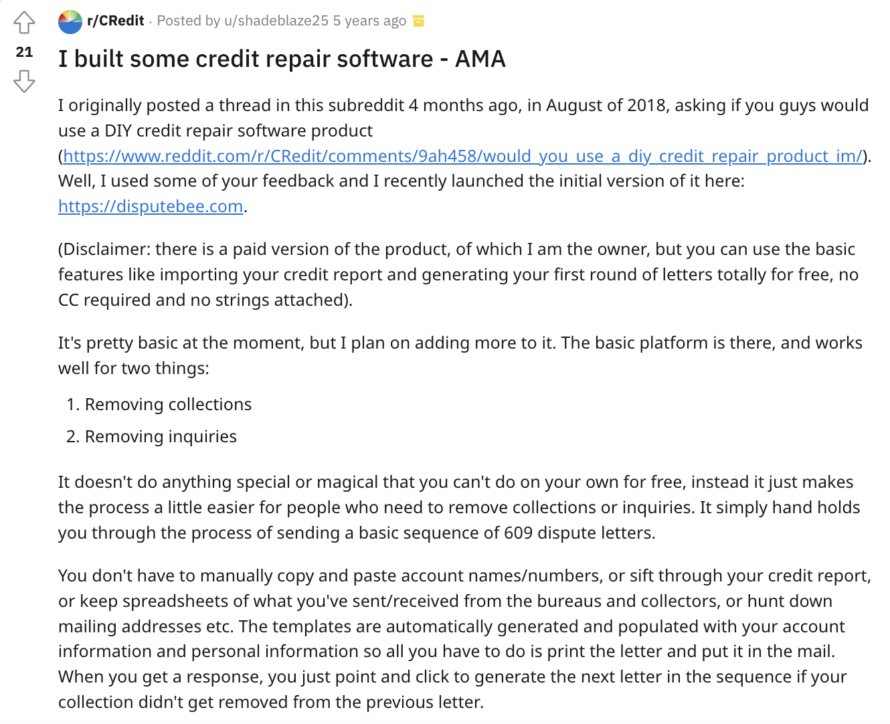Screen dimensions: 890x724
Task: Click the paragraph starting 'I originally posted a thread'
Action: [x=464, y=156]
